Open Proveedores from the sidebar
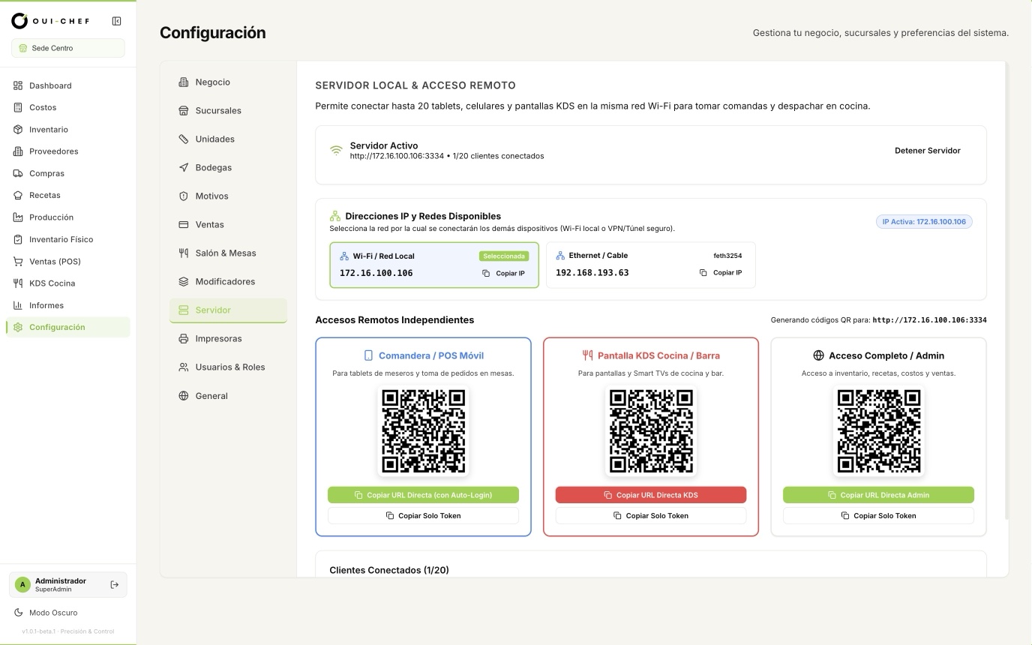1032x645 pixels. point(68,151)
